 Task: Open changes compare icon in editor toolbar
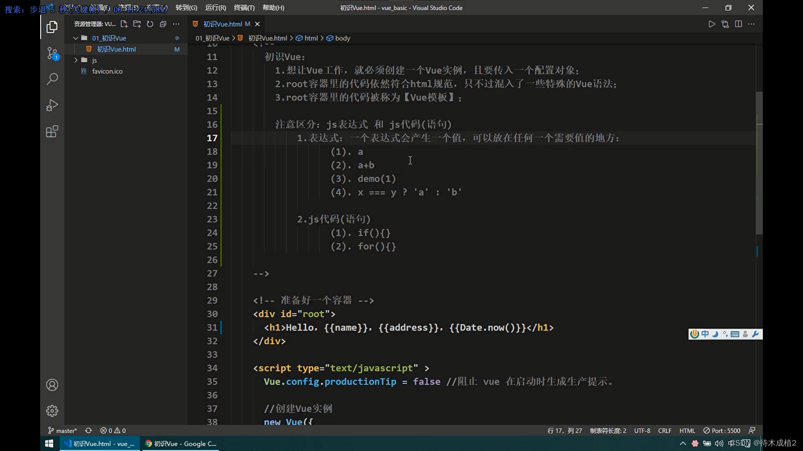725,24
